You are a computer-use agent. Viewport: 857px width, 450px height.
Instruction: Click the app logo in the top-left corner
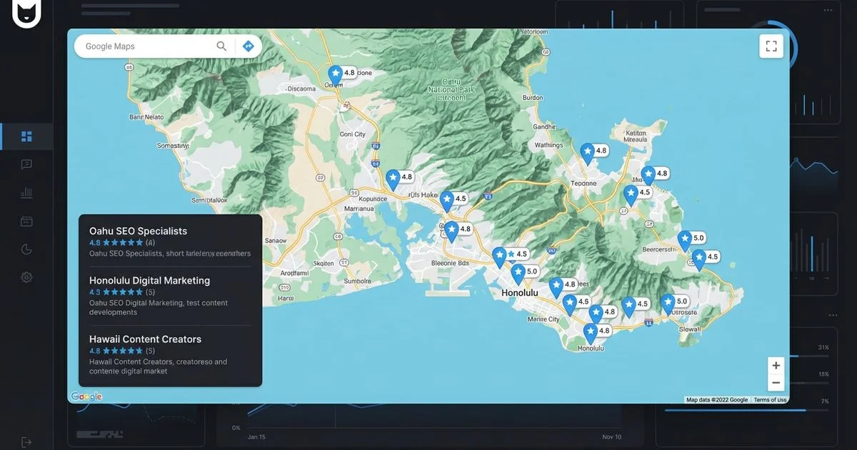[26, 14]
